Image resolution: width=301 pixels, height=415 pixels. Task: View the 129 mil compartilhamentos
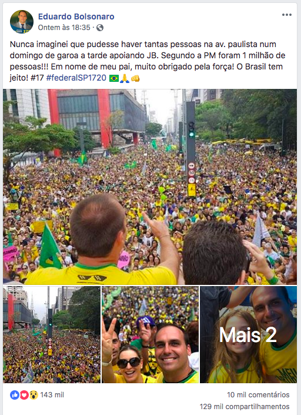[245, 406]
